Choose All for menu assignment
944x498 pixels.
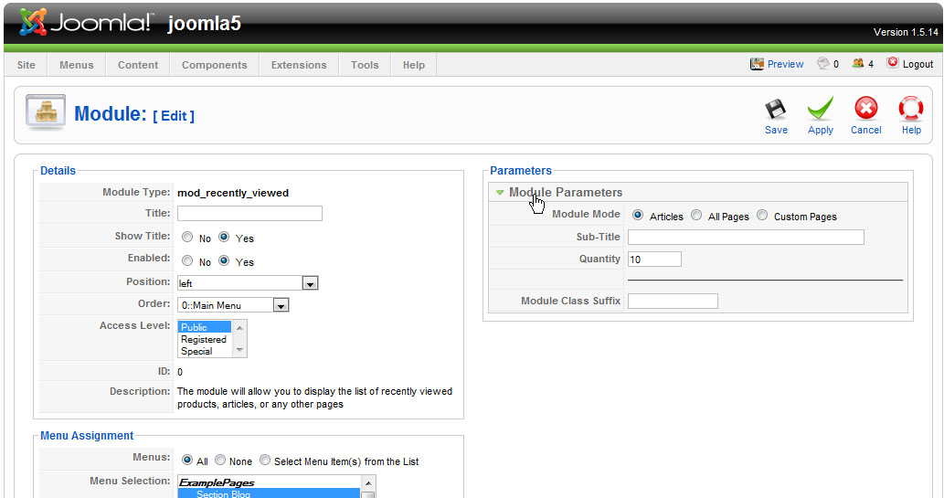click(x=187, y=460)
